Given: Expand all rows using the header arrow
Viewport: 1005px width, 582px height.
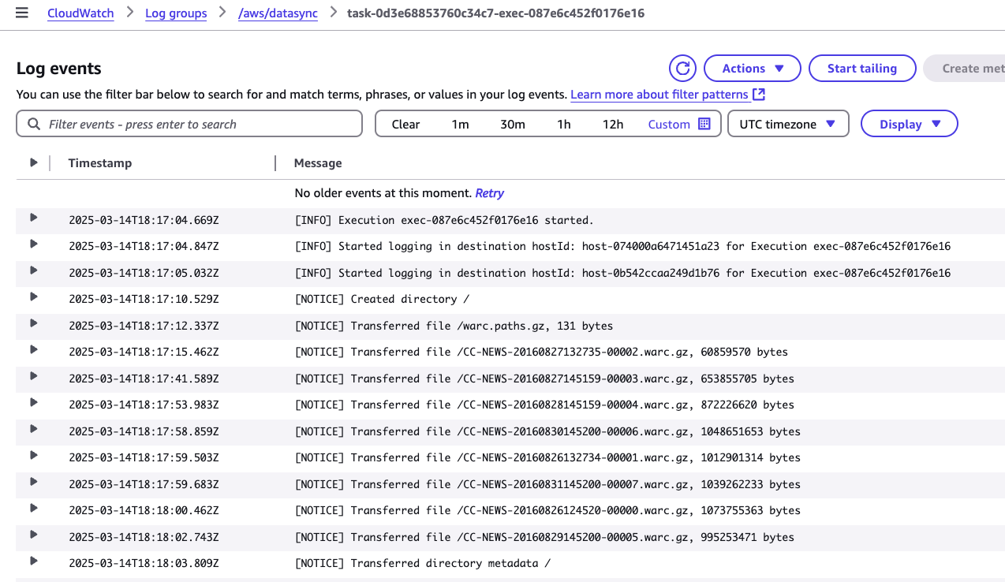Looking at the screenshot, I should click(x=33, y=162).
